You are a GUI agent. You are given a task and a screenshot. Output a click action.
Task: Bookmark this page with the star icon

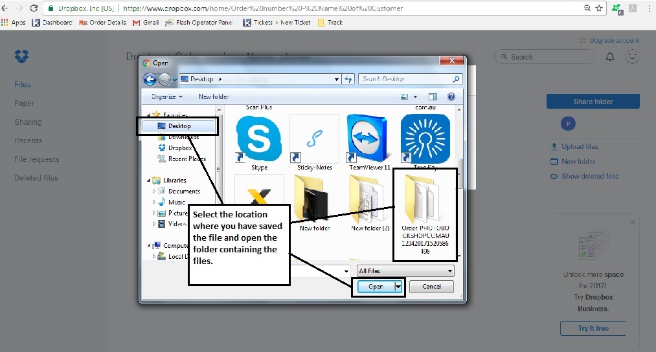599,8
